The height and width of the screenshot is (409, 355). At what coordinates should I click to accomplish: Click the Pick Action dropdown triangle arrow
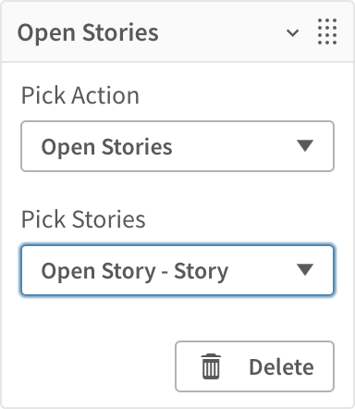pos(305,145)
